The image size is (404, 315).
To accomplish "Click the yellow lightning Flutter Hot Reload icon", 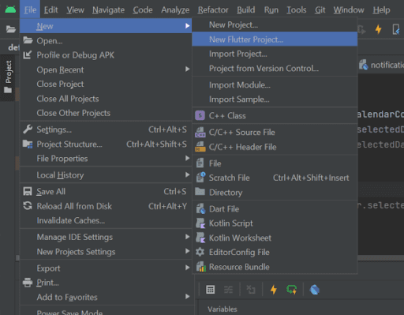I will 378,29.
